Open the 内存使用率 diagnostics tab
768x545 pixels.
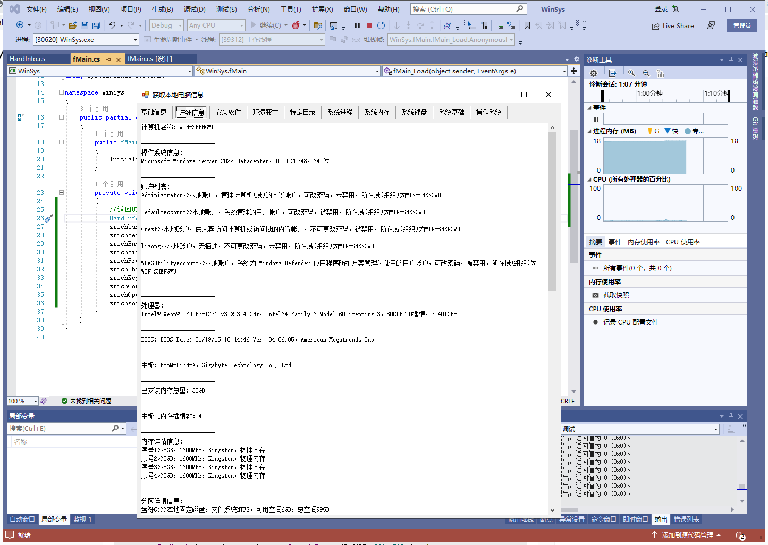click(x=644, y=242)
